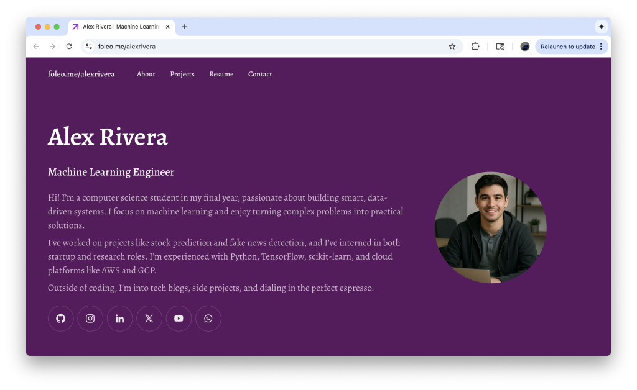Screen dimensions: 637x390
Task: Open the X (Twitter) social icon
Action: pos(149,319)
